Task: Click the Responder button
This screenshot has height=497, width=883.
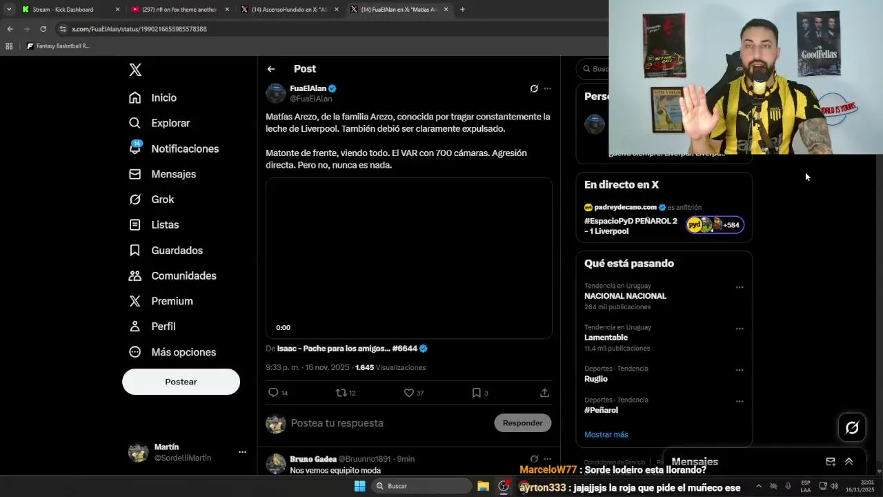Action: [522, 423]
